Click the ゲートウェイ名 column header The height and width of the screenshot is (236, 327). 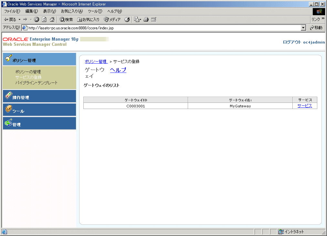point(240,100)
